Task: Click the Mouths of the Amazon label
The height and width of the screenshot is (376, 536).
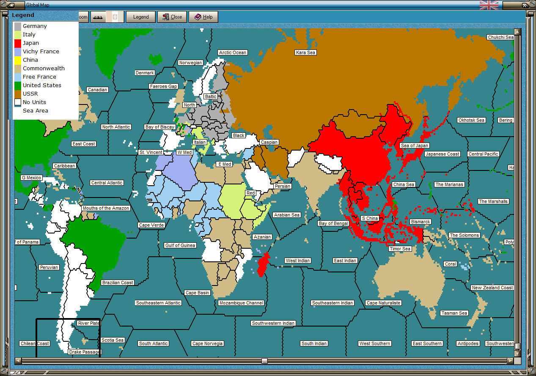Action: tap(106, 208)
